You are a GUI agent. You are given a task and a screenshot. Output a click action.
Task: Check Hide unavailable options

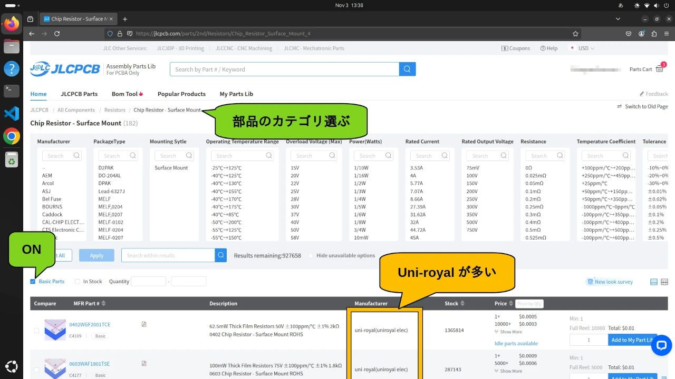pos(311,256)
